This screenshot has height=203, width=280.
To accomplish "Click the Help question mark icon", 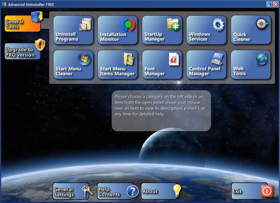I will coord(133,191).
